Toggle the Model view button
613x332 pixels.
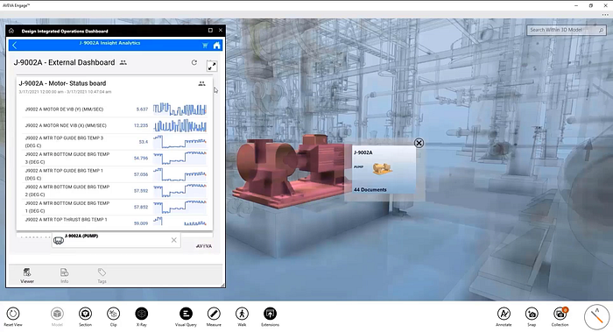57,314
